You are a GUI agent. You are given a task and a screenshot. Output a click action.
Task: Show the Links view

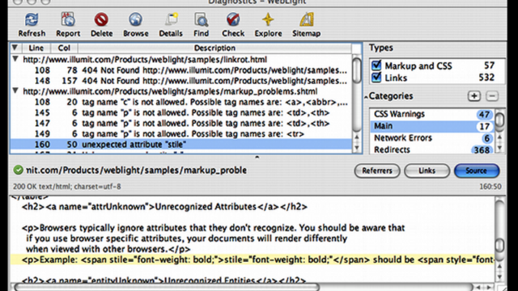pos(427,171)
